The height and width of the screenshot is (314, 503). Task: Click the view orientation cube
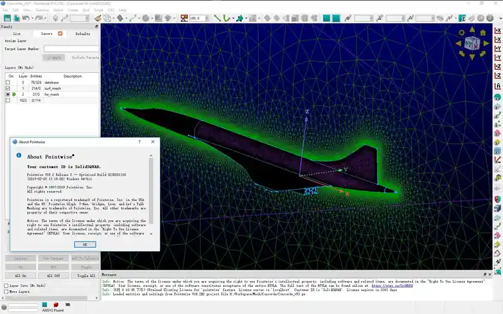(472, 43)
